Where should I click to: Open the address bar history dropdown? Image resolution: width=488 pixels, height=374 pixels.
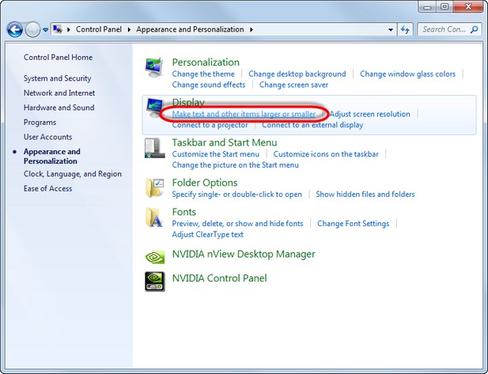coord(391,29)
